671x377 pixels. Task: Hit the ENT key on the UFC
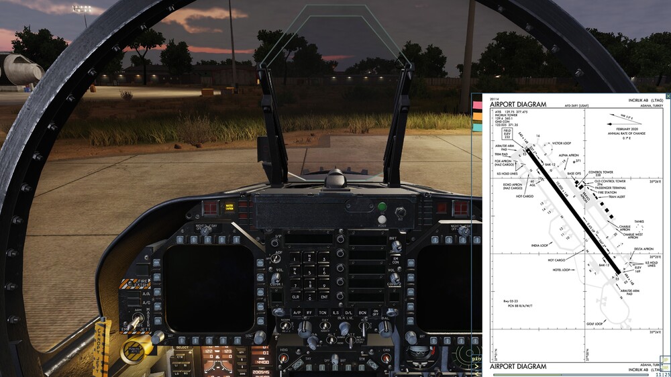point(324,297)
